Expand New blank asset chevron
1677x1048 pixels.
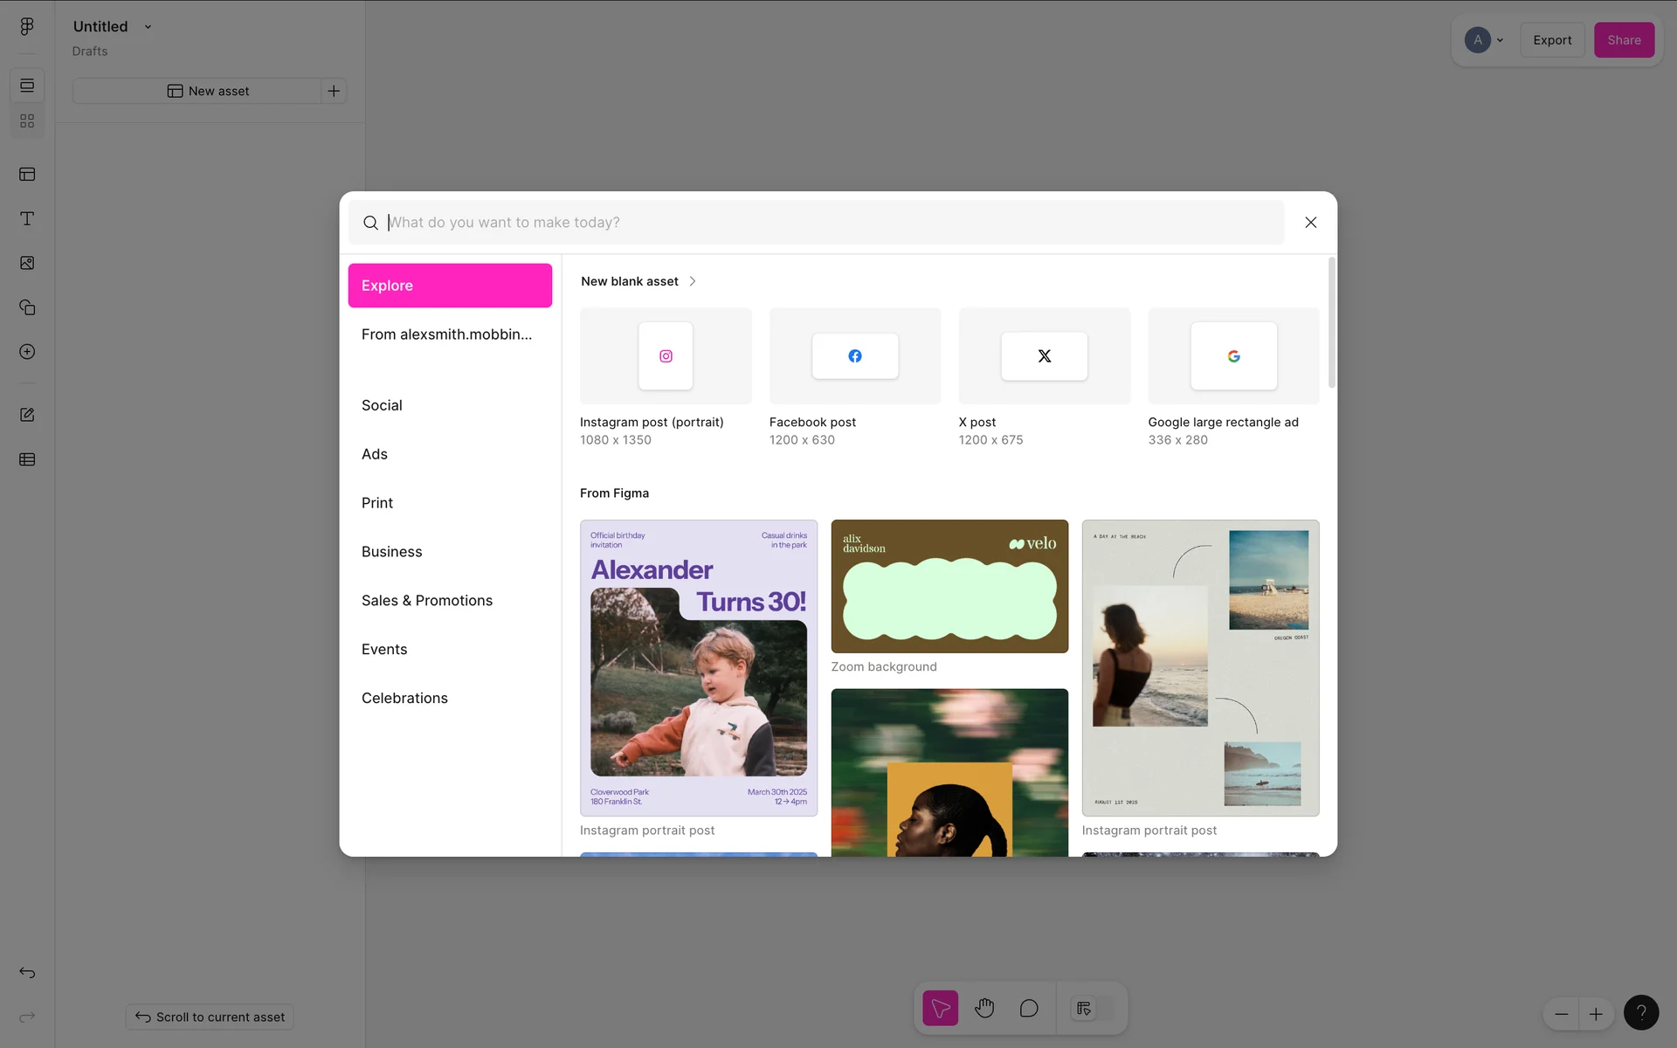[x=693, y=281]
